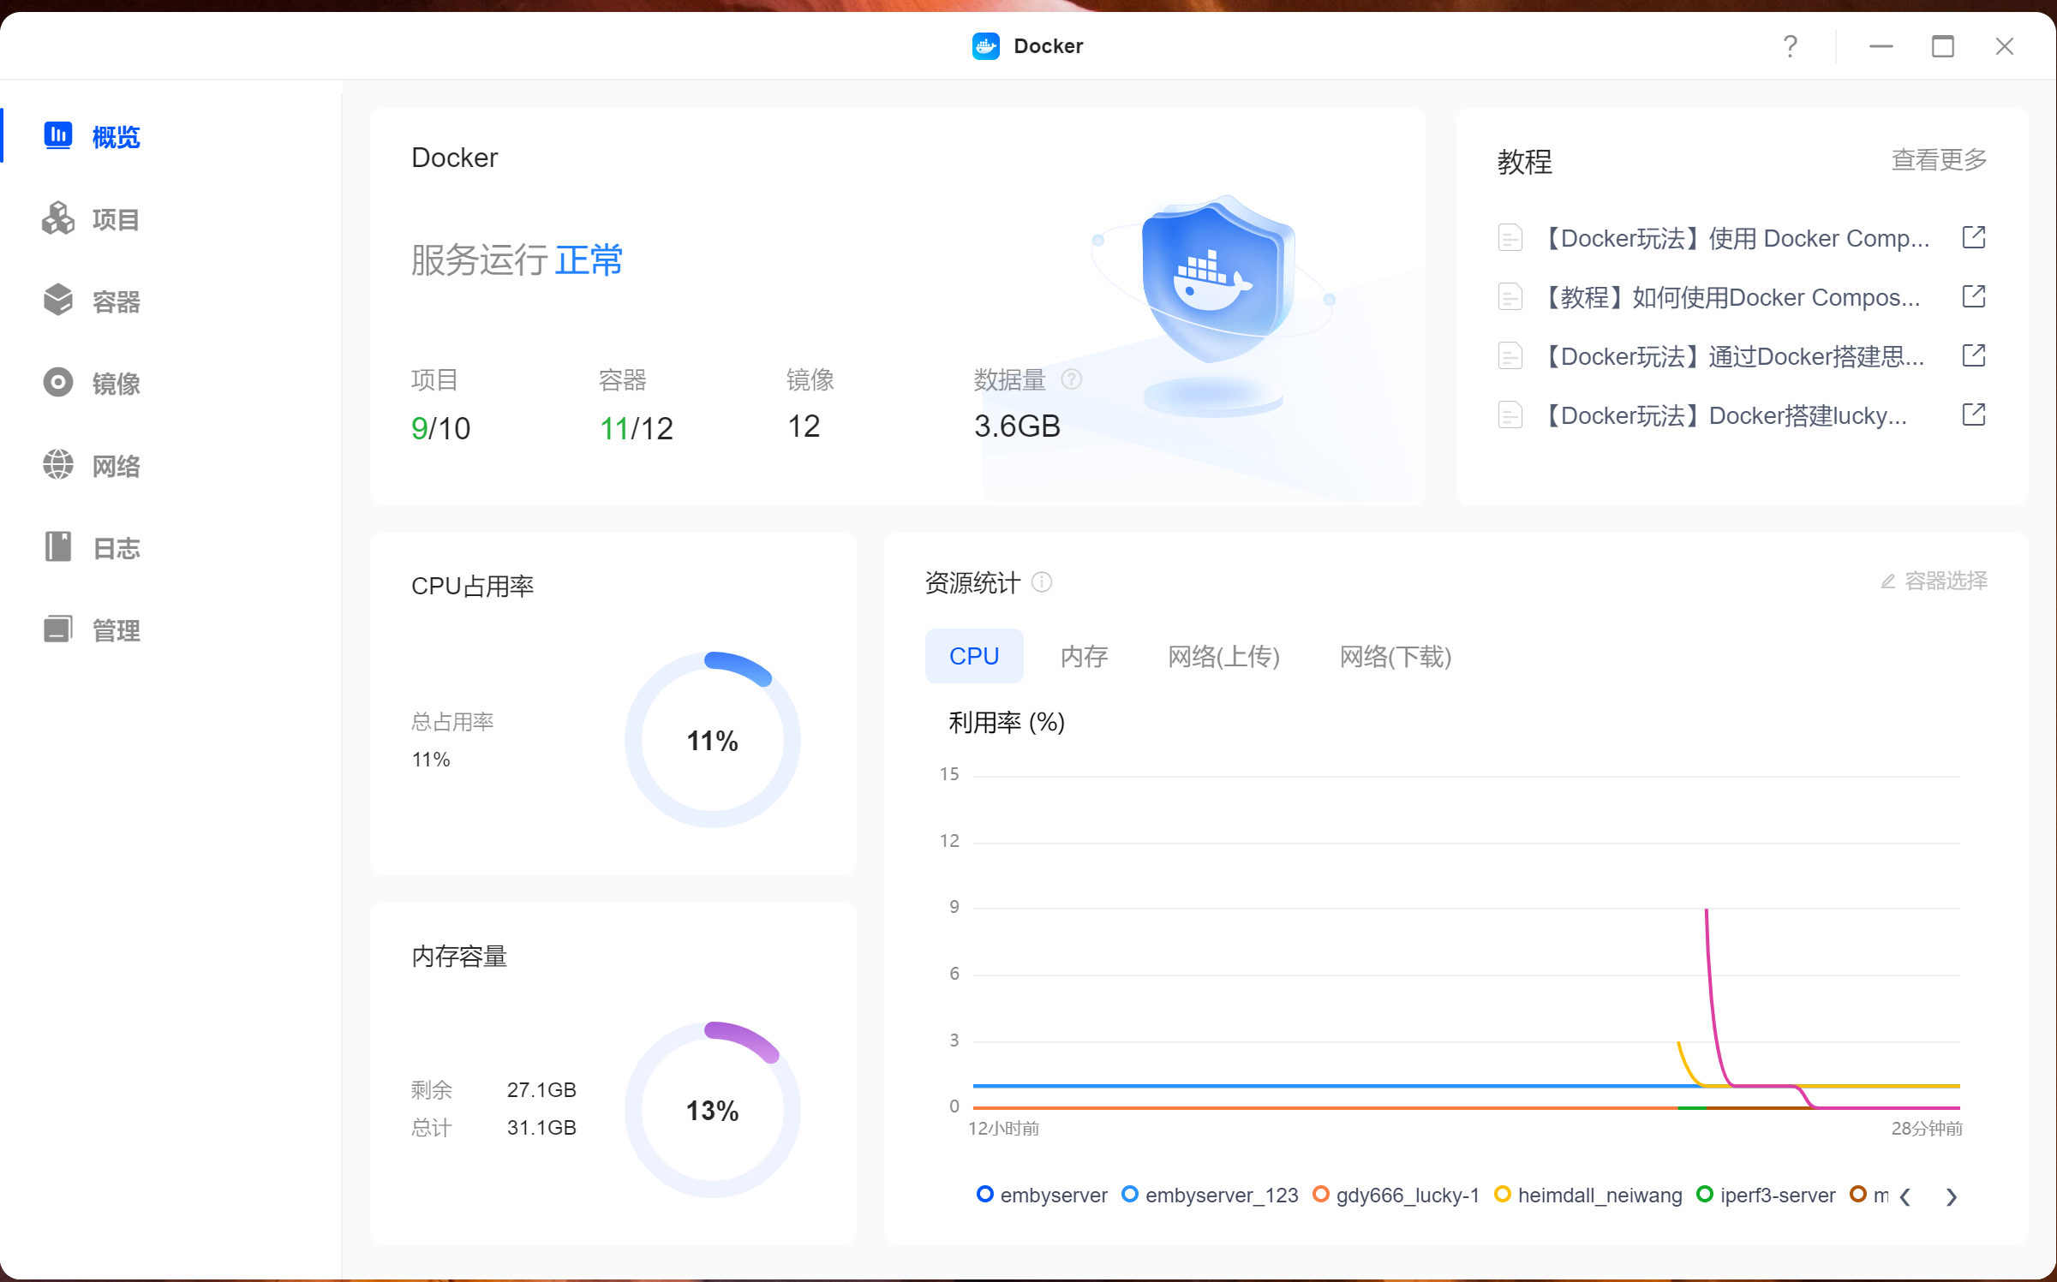
Task: Click the 12小时前 axis label
Action: [1003, 1128]
